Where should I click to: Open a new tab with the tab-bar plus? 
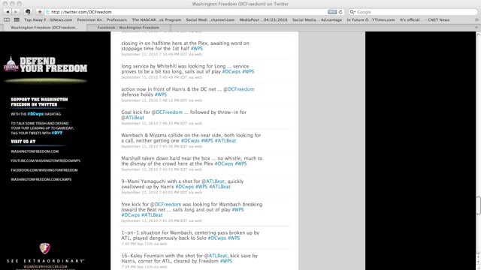(476, 28)
